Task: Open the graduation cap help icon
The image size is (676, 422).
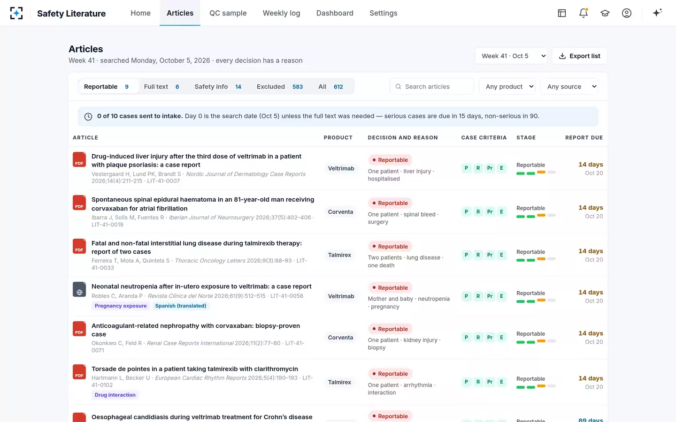Action: pyautogui.click(x=605, y=13)
